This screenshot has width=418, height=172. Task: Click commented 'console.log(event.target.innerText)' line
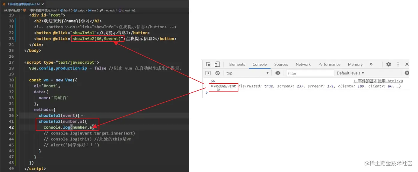(89, 133)
